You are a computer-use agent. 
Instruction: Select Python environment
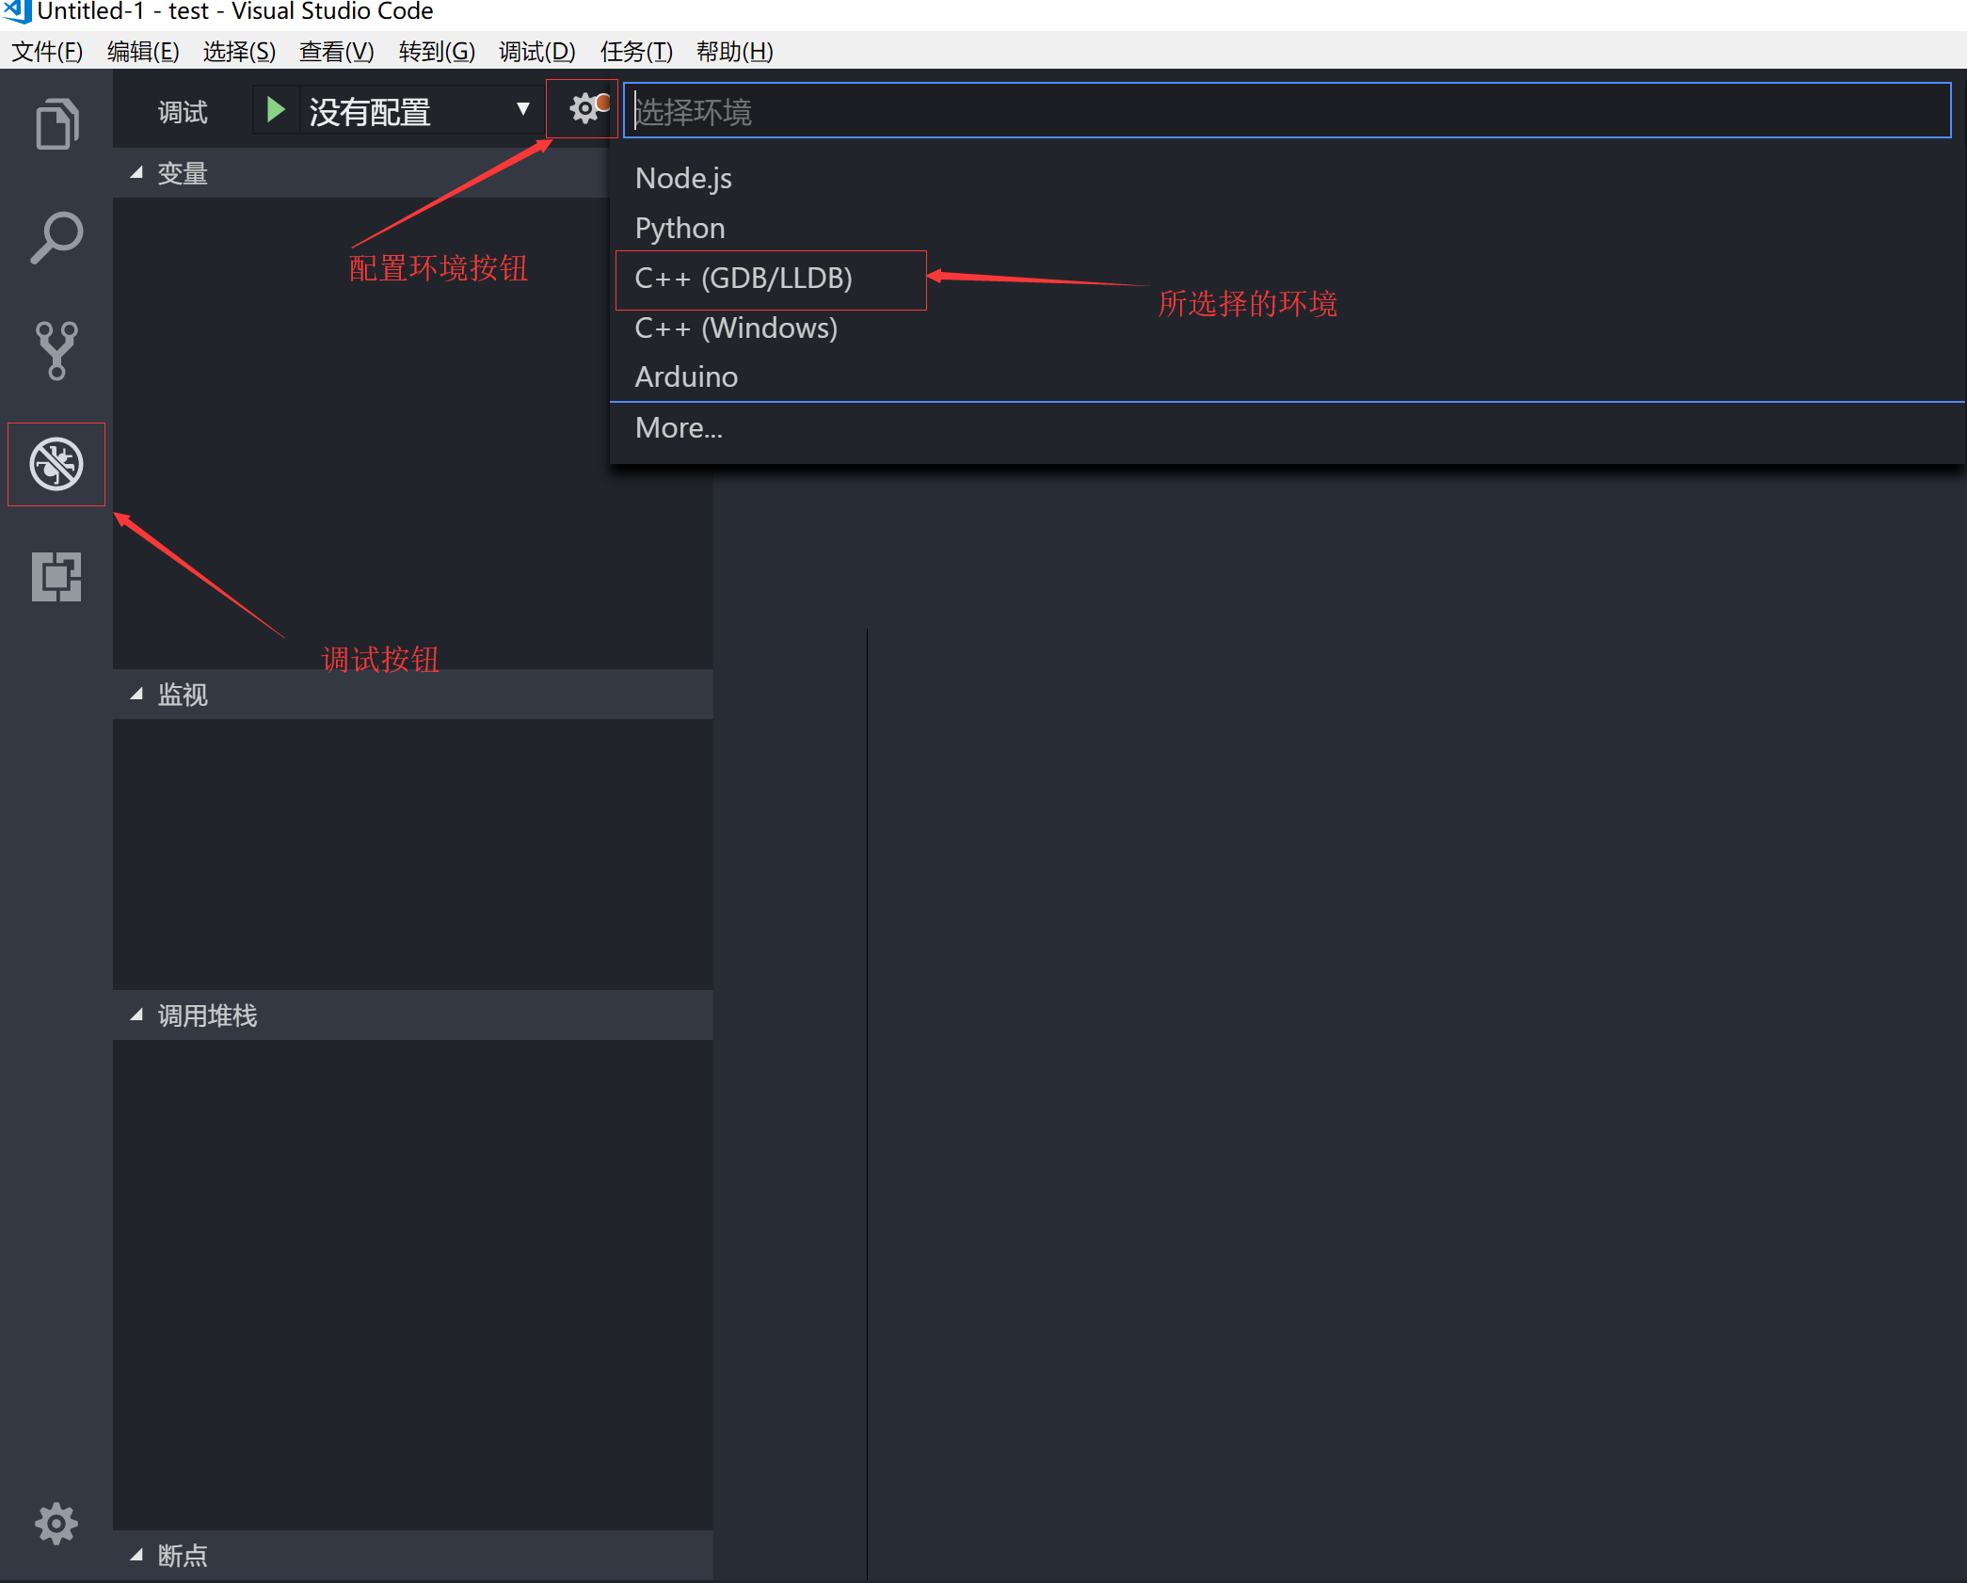pos(1287,228)
